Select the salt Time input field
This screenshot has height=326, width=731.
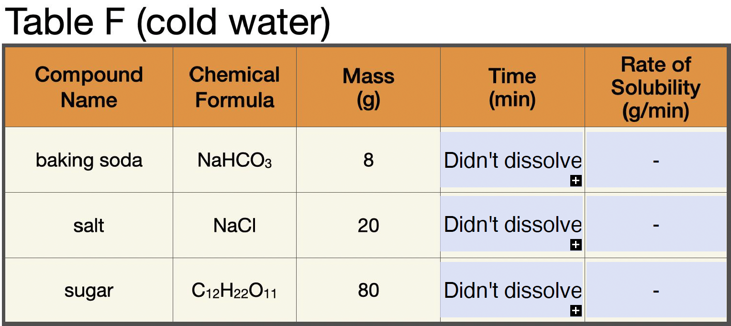(x=512, y=224)
